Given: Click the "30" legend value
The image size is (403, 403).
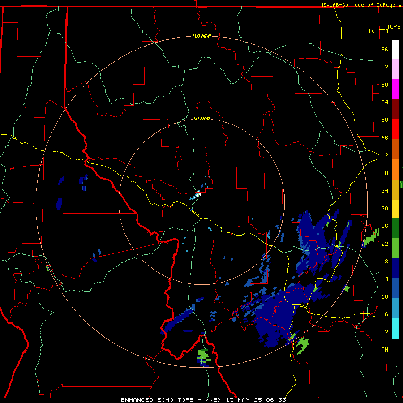Looking at the screenshot, I should point(385,208).
